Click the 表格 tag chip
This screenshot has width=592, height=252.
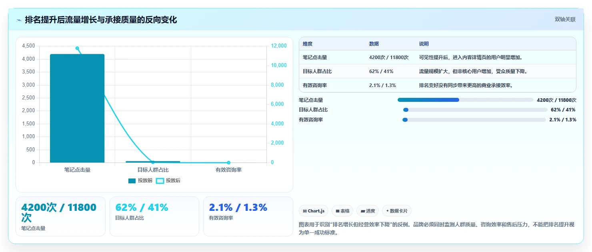pyautogui.click(x=342, y=211)
